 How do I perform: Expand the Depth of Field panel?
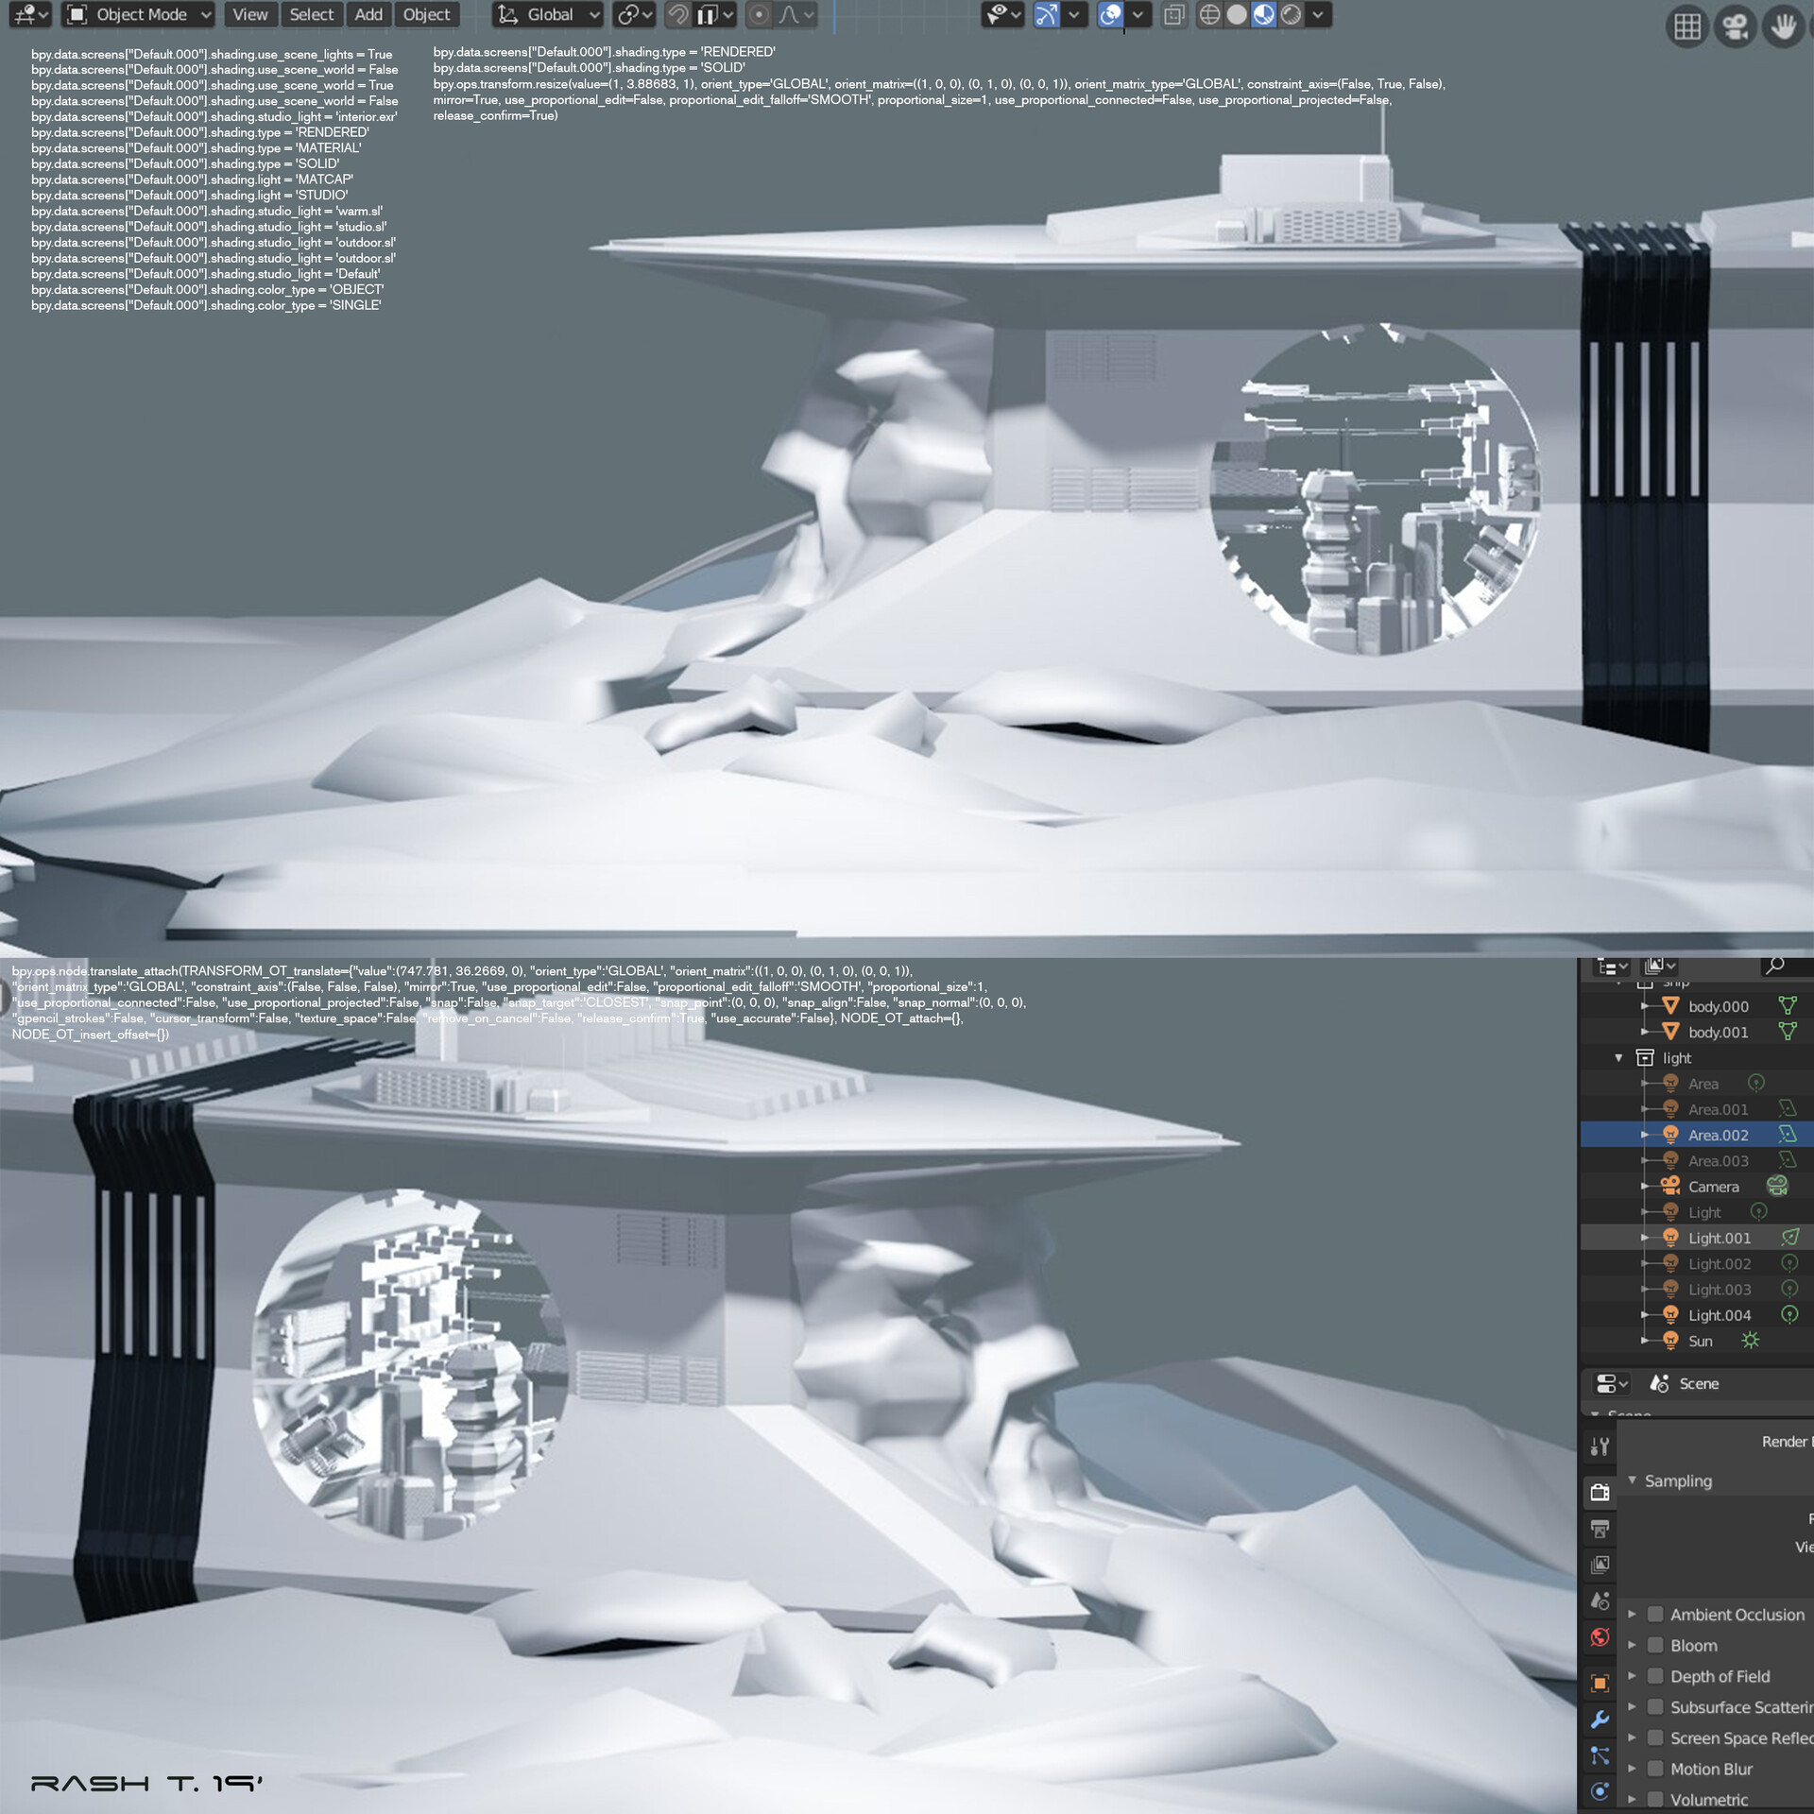1632,1676
